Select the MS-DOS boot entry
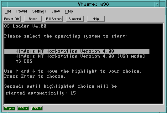167x113 pixels. 24,61
